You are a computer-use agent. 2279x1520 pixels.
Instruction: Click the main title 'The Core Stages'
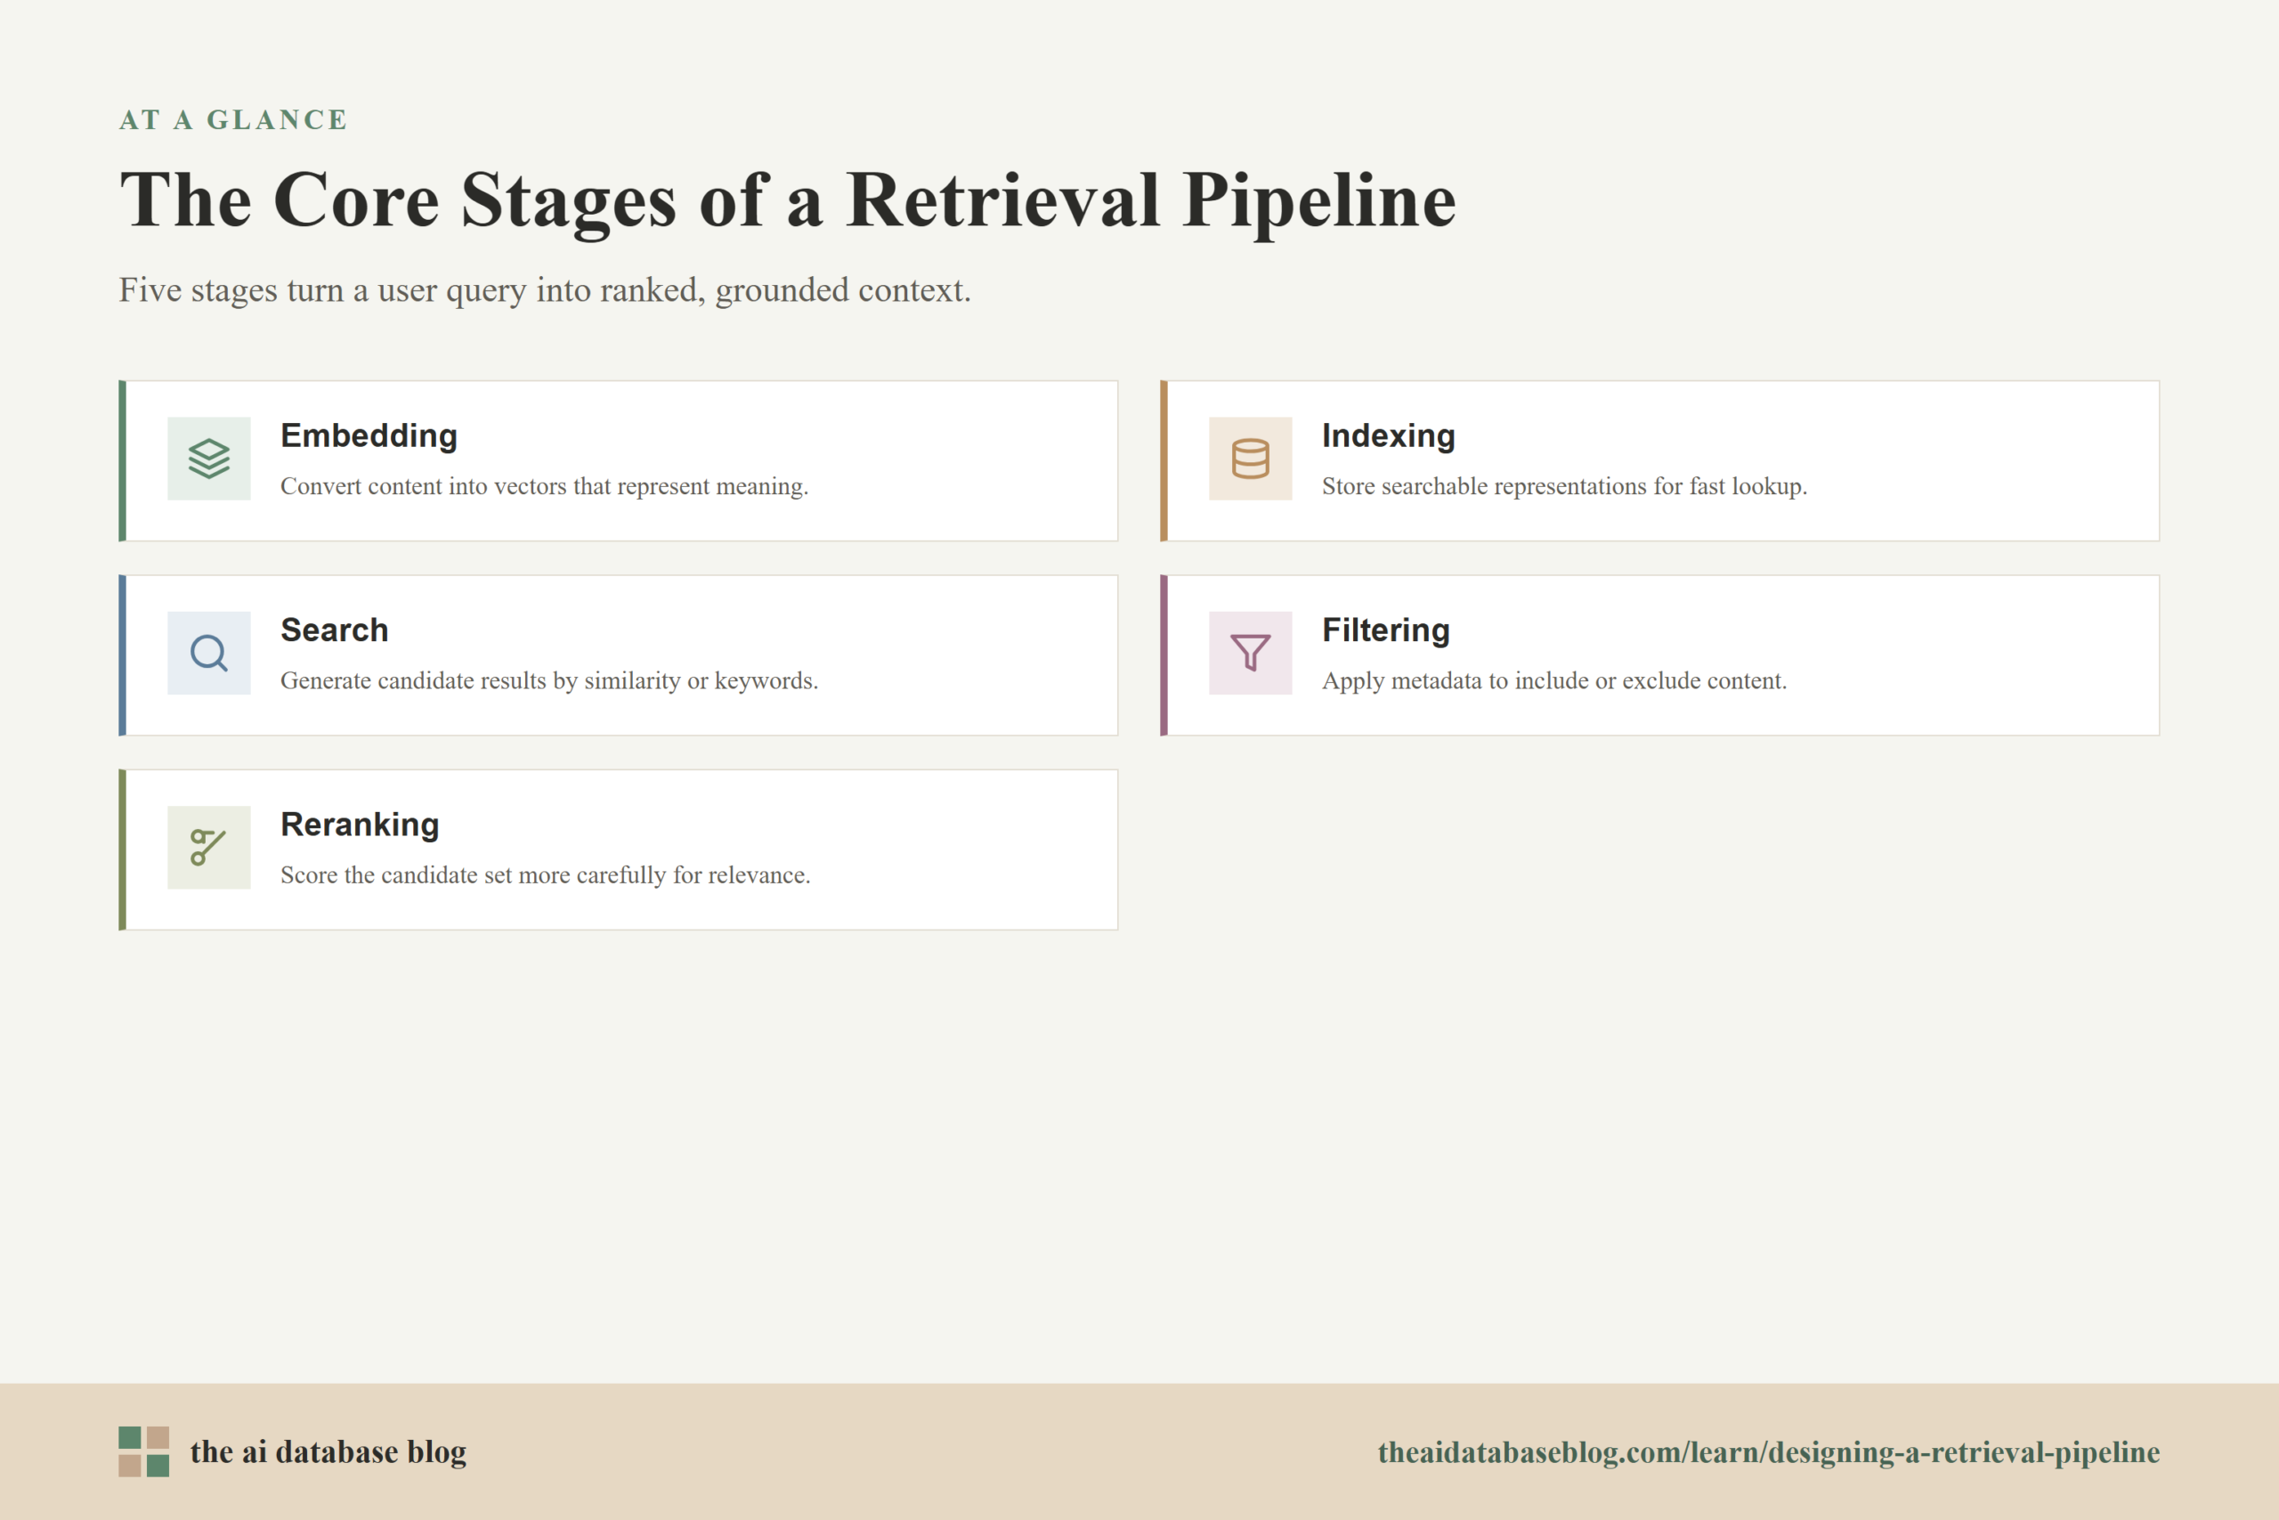787,200
